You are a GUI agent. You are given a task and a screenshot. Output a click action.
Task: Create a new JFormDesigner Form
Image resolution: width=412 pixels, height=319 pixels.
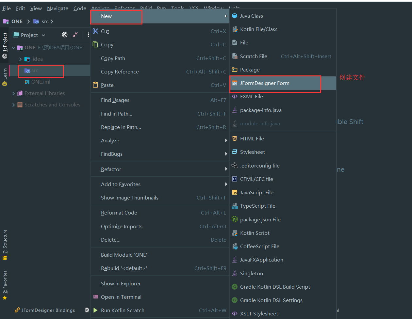(264, 83)
